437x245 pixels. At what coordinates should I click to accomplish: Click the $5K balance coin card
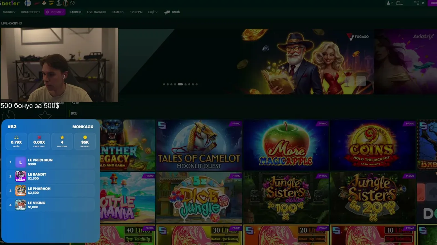85,141
